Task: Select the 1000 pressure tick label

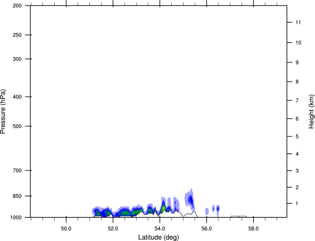Action: tap(16, 218)
